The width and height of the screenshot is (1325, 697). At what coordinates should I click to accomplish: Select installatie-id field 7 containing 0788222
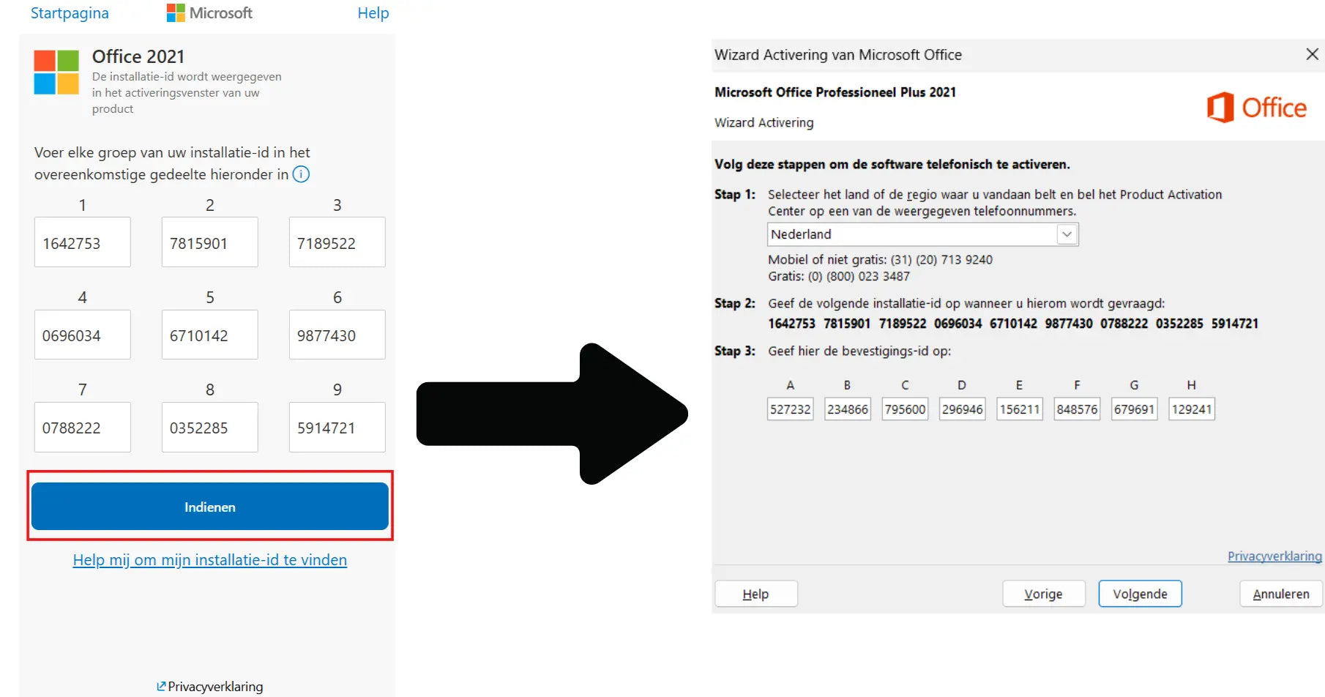tap(83, 427)
